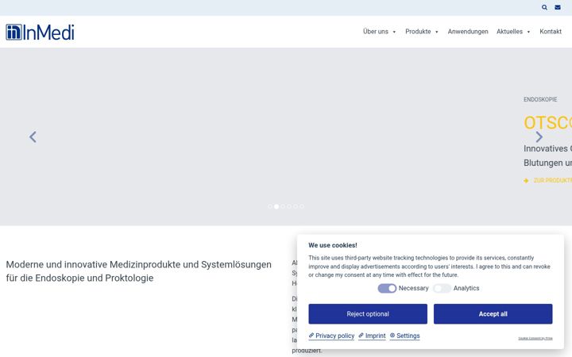Select the fifth carousel dot

pos(296,206)
